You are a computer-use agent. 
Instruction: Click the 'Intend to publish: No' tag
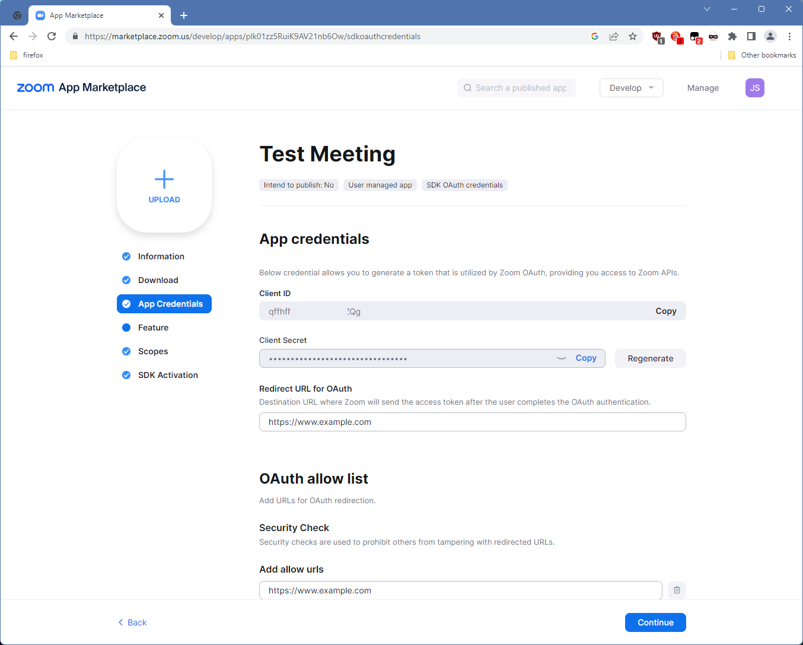[x=299, y=185]
